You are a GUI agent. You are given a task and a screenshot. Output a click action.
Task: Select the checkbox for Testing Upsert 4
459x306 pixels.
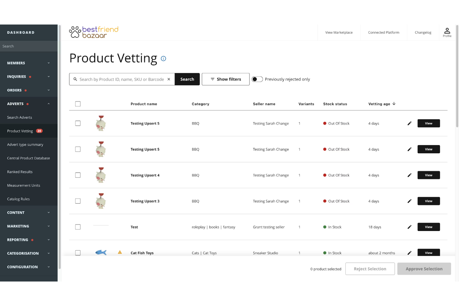click(78, 175)
